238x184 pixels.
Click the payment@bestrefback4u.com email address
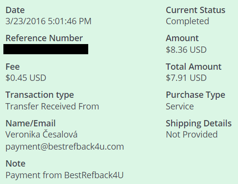point(65,147)
